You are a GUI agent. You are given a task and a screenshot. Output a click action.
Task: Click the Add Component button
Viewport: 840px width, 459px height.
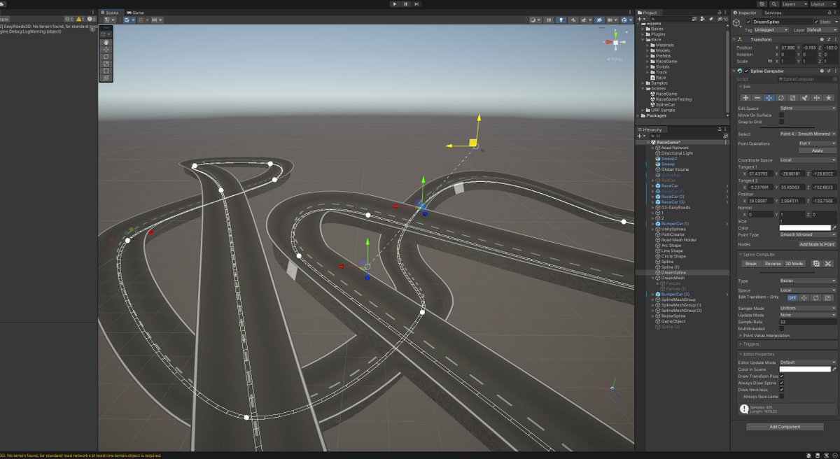[785, 426]
